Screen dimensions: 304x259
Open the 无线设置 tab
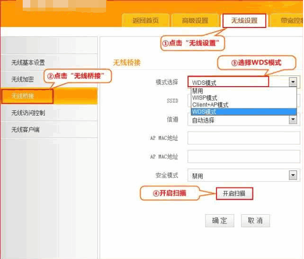pos(244,21)
